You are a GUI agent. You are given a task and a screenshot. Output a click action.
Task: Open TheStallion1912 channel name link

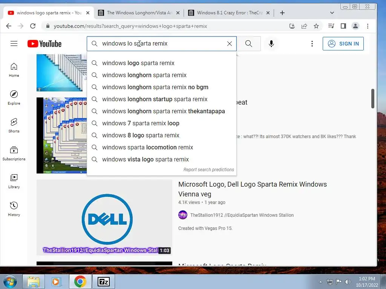coord(242,215)
